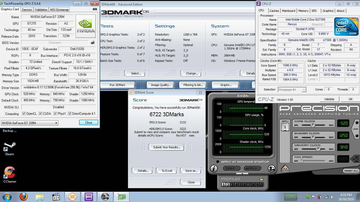Image resolution: width=360 pixels, height=202 pixels.
Task: Open EVGA Precision wrench settings icon
Action: click(272, 168)
